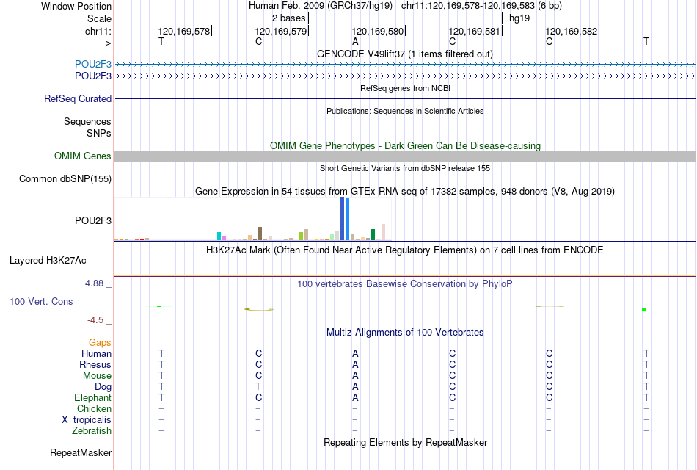Select the Dog species row label
The height and width of the screenshot is (470, 697).
(103, 387)
